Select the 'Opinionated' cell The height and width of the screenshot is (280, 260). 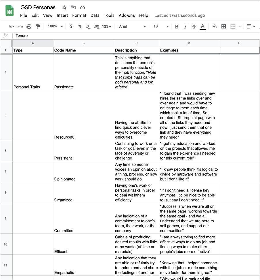[83, 172]
